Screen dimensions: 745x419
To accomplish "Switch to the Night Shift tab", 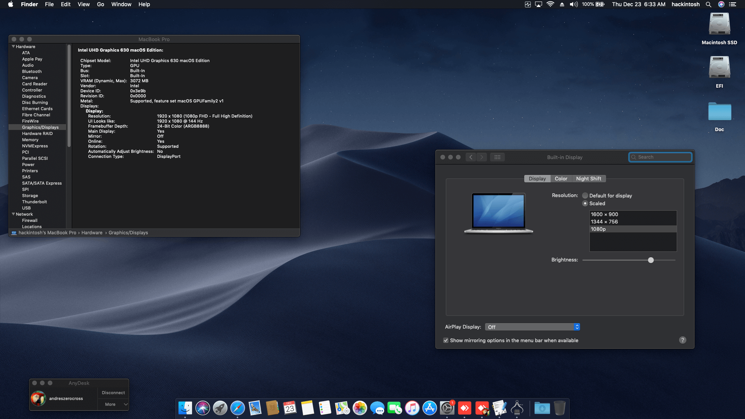I will pos(589,178).
